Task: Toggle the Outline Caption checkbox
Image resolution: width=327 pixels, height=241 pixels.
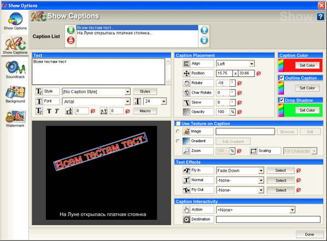Action: click(x=282, y=78)
